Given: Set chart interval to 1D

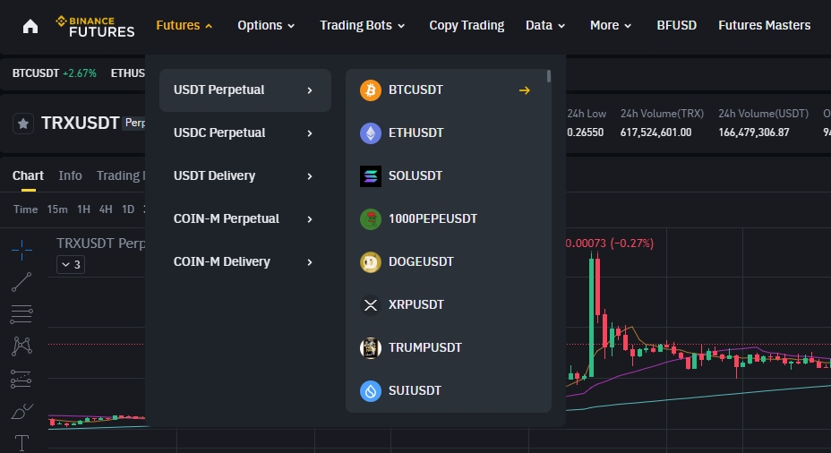Looking at the screenshot, I should tap(128, 209).
